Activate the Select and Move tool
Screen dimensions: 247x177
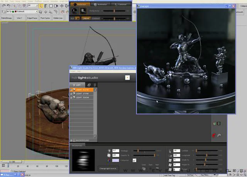pyautogui.click(x=62, y=6)
